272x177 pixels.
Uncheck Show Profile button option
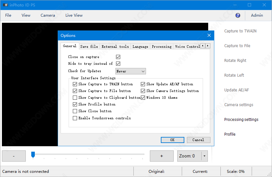pos(75,104)
